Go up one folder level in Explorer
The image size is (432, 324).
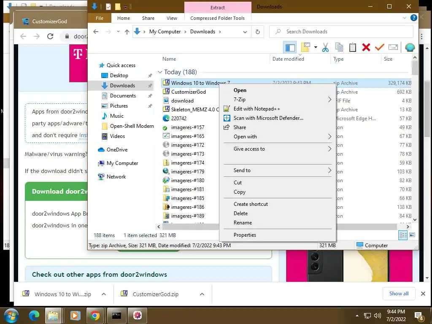click(127, 32)
